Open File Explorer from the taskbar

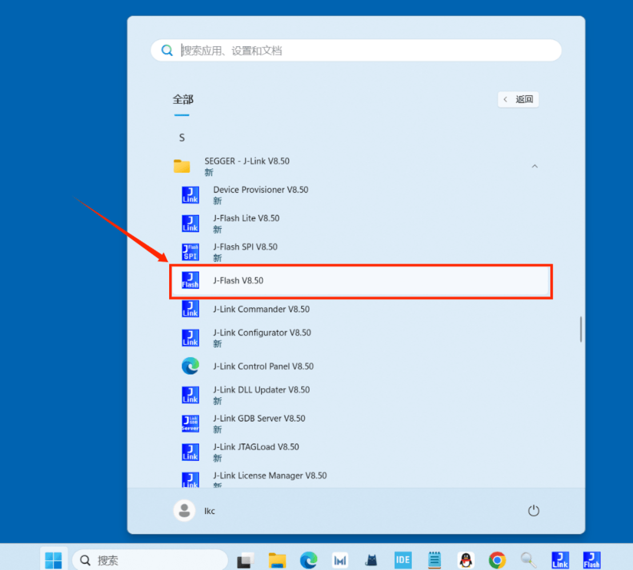[277, 560]
